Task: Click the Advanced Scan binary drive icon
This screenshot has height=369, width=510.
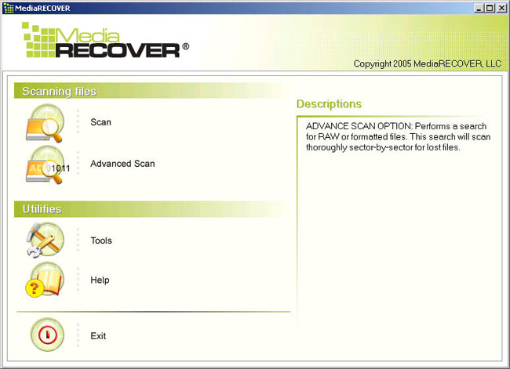Action: pyautogui.click(x=48, y=165)
